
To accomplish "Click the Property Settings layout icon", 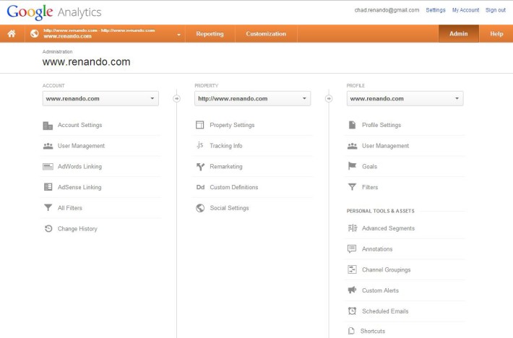I will tap(200, 125).
